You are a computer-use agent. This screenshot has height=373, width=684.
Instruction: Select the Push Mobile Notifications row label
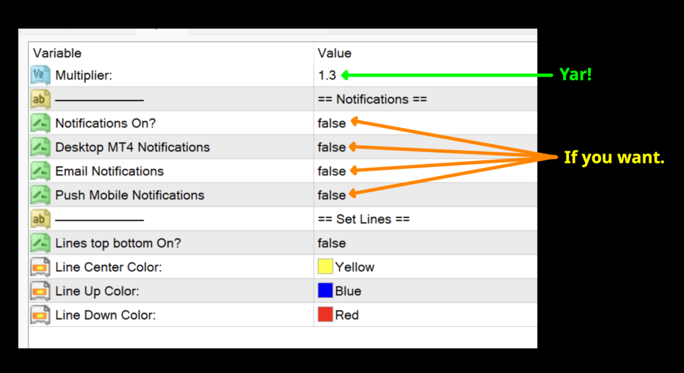[x=130, y=196]
